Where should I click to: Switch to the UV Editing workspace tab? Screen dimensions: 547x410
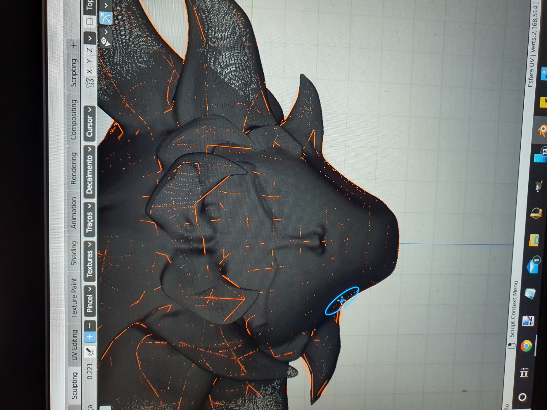[74, 345]
